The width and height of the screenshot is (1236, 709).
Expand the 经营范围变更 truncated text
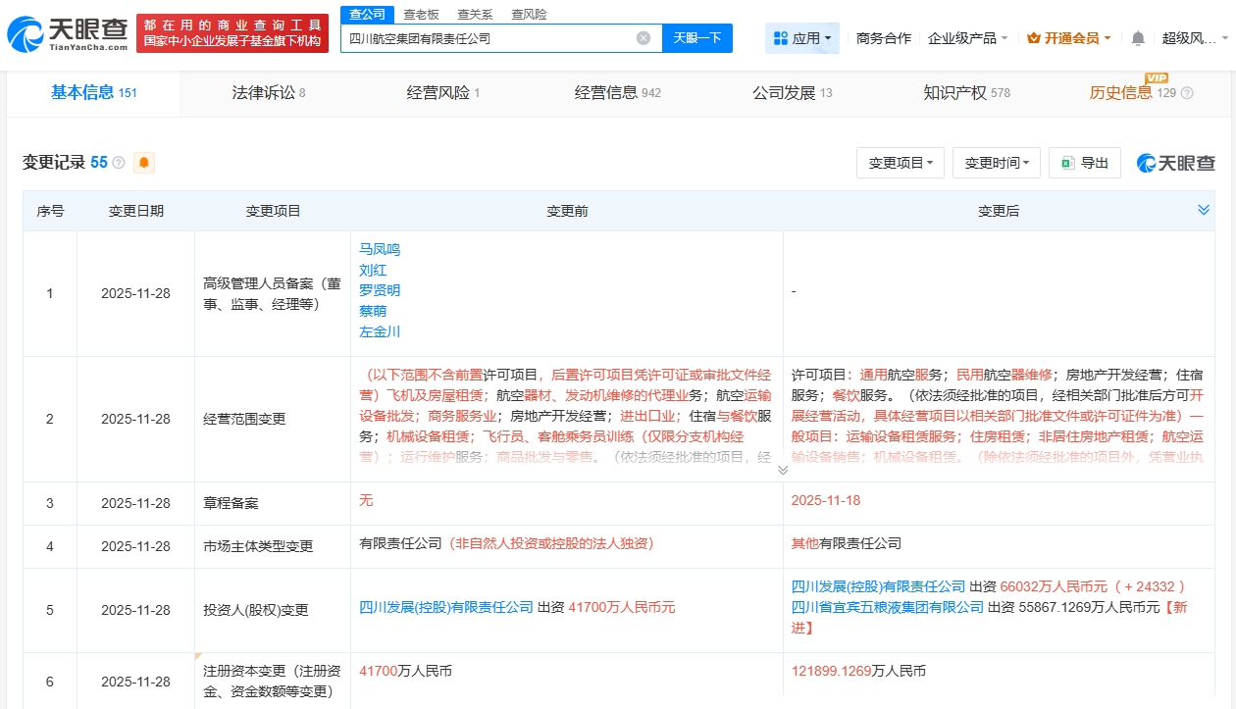[x=783, y=470]
